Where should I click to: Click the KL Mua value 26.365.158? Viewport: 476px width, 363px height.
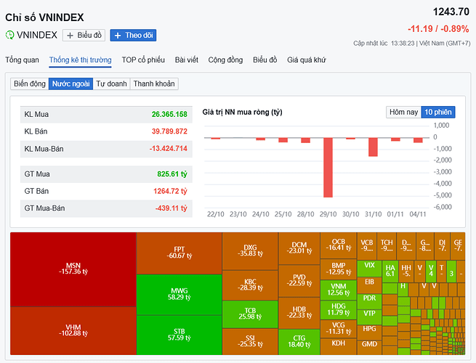[169, 114]
